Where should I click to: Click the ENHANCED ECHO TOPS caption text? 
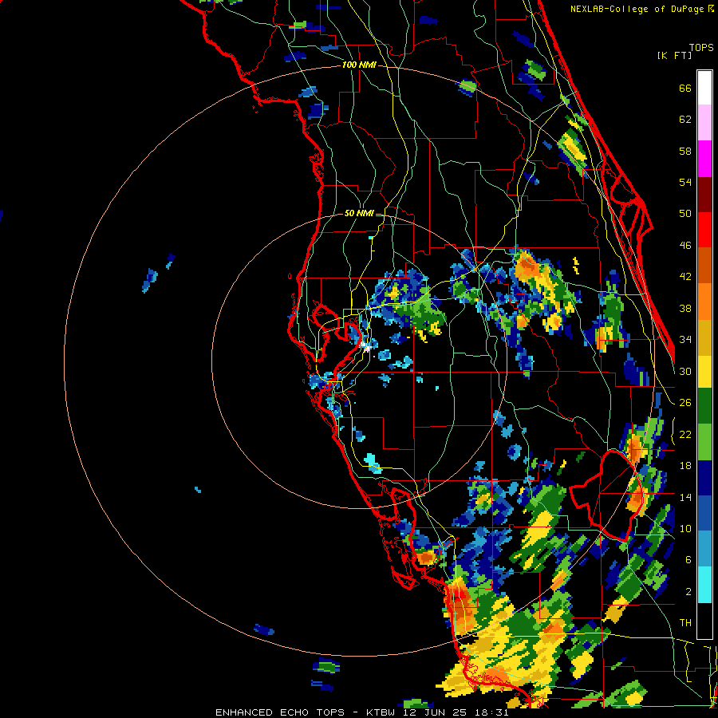tap(280, 712)
